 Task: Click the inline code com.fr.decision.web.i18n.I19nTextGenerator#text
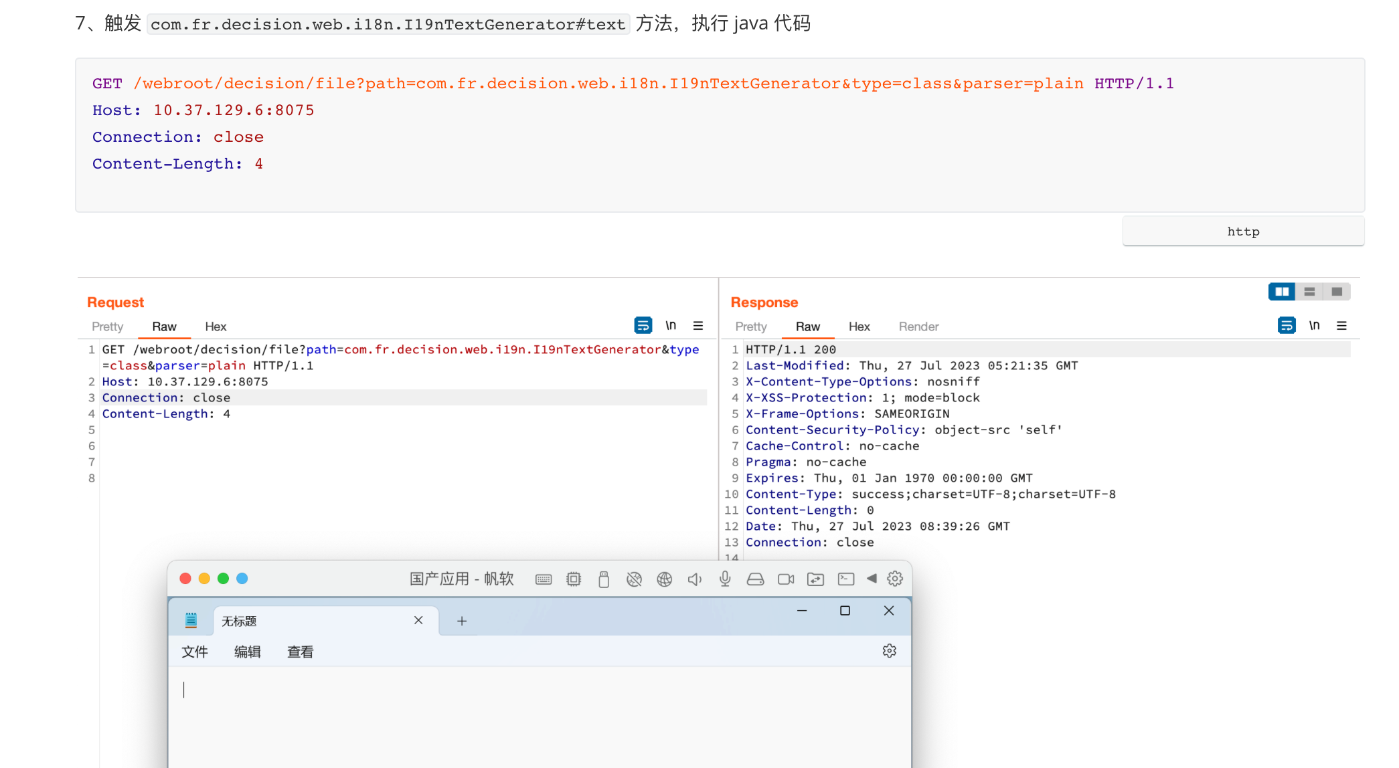(x=388, y=24)
